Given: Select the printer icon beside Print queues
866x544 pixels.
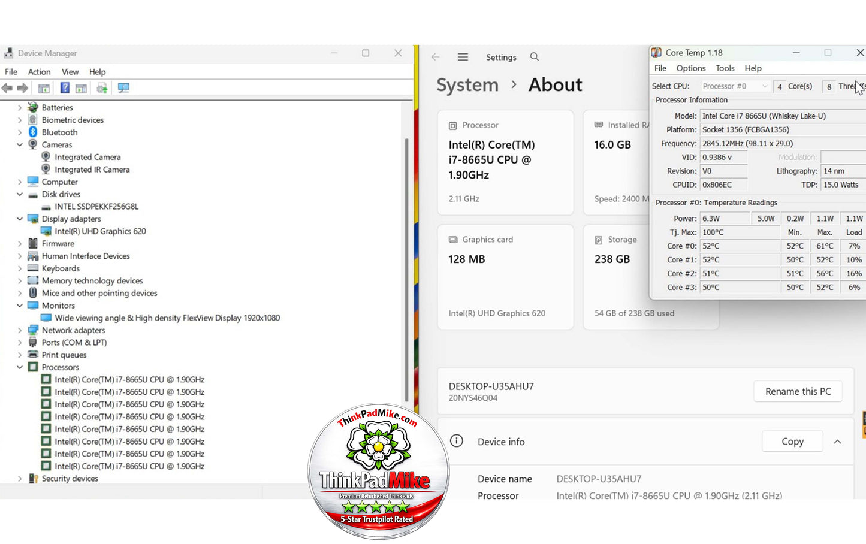Looking at the screenshot, I should coord(33,355).
